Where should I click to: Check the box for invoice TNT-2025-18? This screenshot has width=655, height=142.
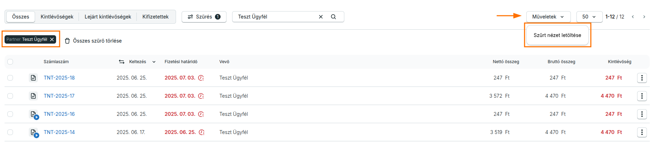pos(10,78)
